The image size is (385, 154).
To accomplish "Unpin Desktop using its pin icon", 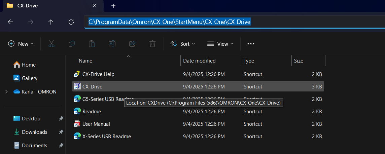I will (x=61, y=118).
